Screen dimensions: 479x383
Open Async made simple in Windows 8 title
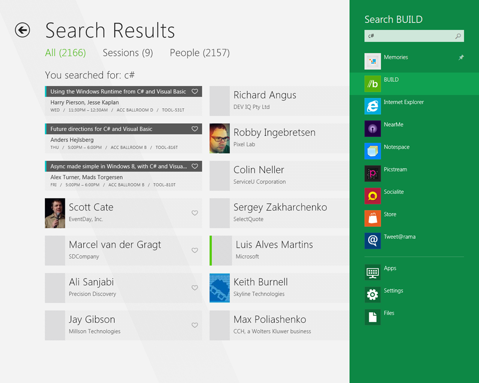click(119, 167)
